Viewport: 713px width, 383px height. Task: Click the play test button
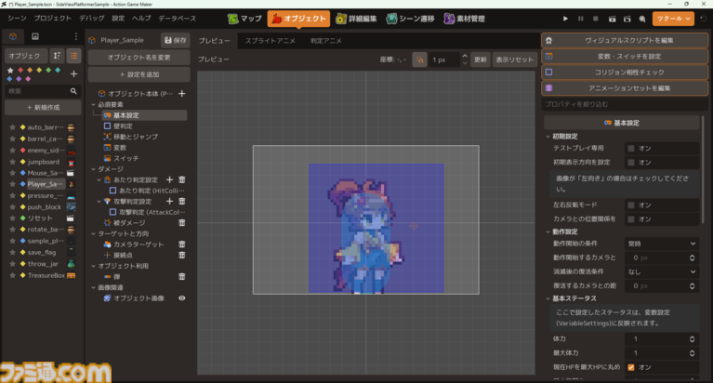(565, 19)
